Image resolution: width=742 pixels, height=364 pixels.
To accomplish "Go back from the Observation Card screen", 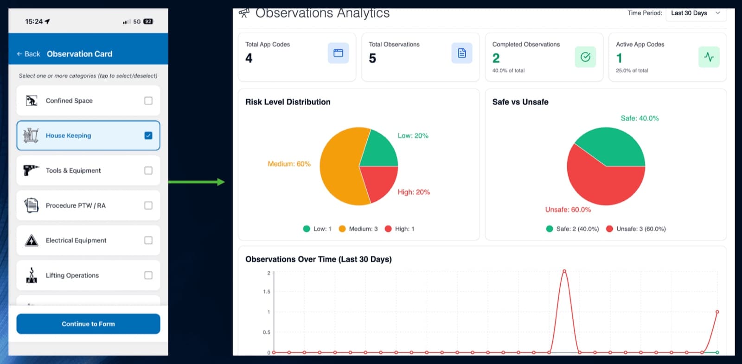I will 29,54.
